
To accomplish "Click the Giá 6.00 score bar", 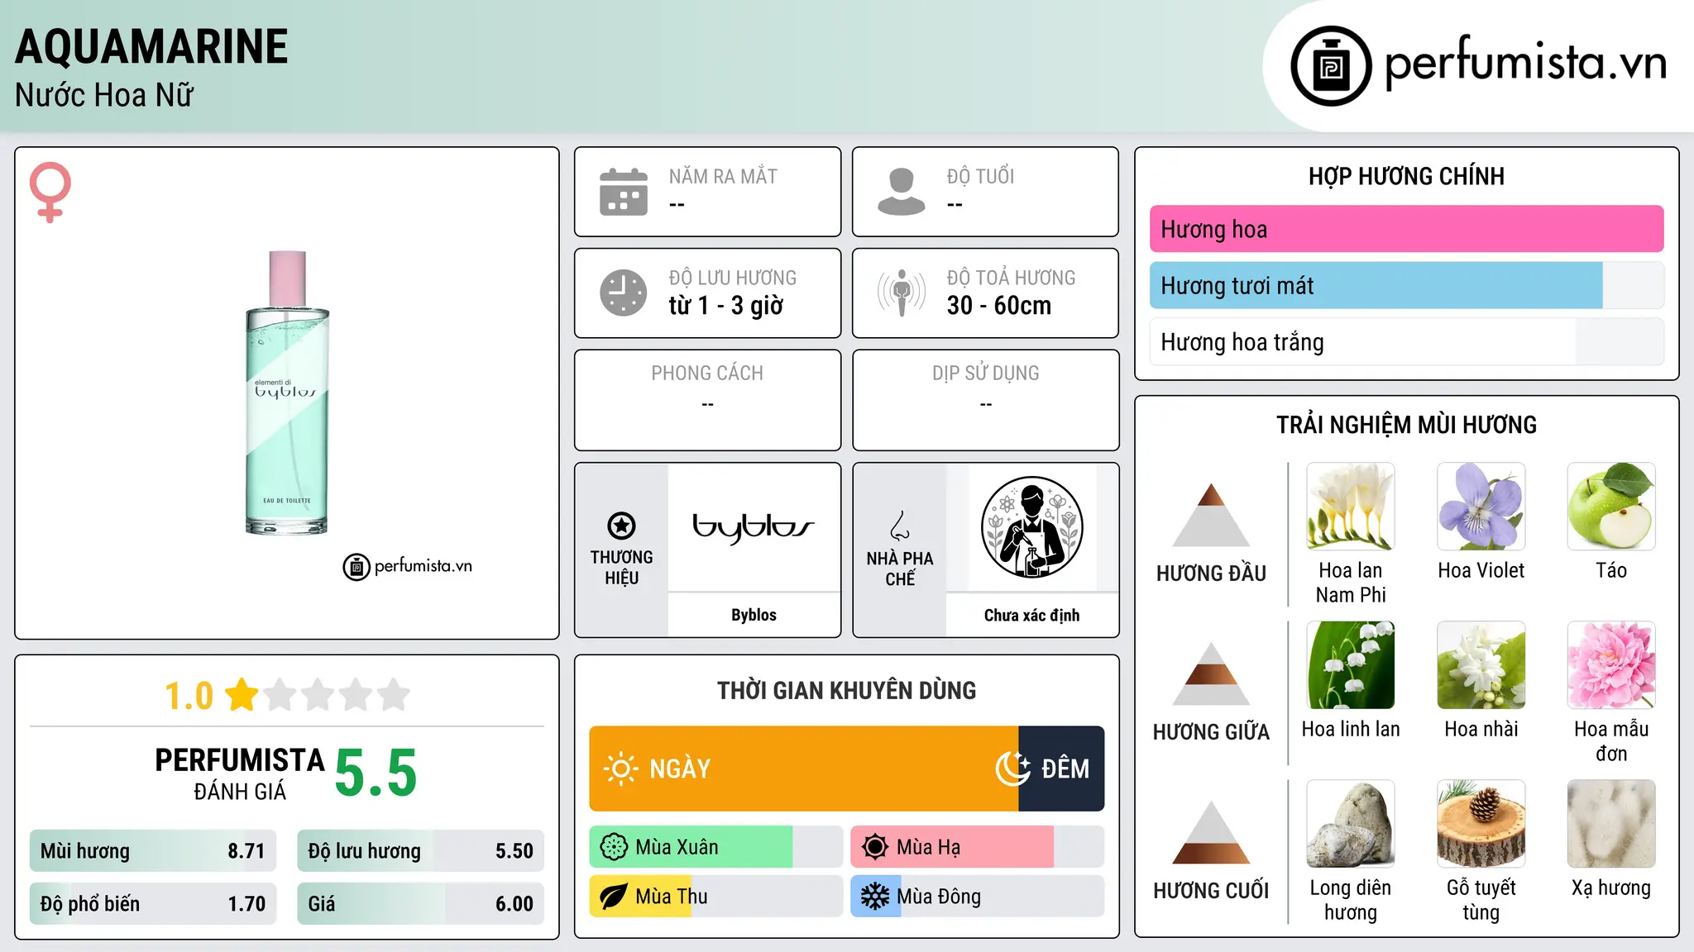I will coord(420,903).
